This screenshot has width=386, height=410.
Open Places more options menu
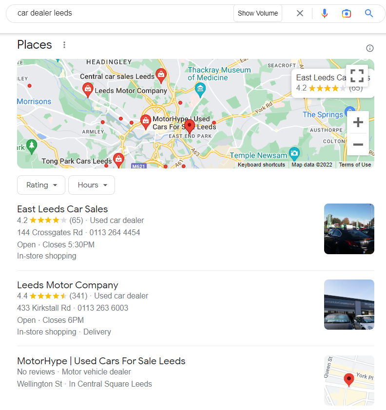point(64,45)
